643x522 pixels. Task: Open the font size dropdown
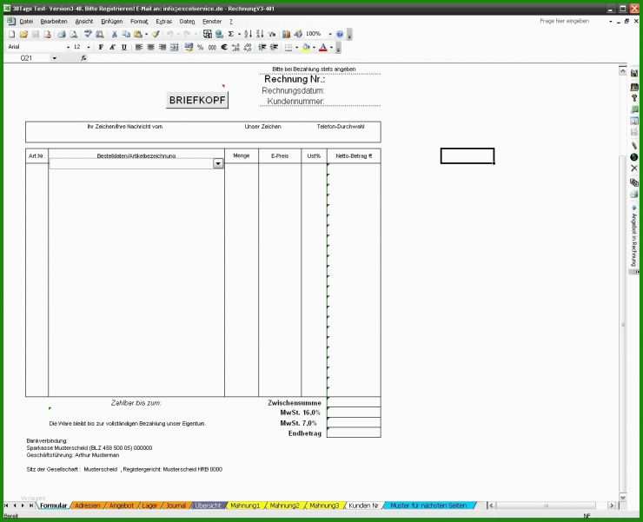89,47
